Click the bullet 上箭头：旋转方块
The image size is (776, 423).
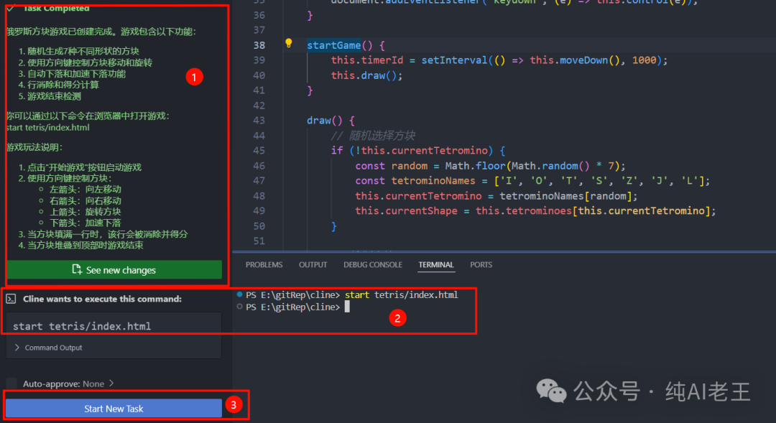[x=85, y=212]
